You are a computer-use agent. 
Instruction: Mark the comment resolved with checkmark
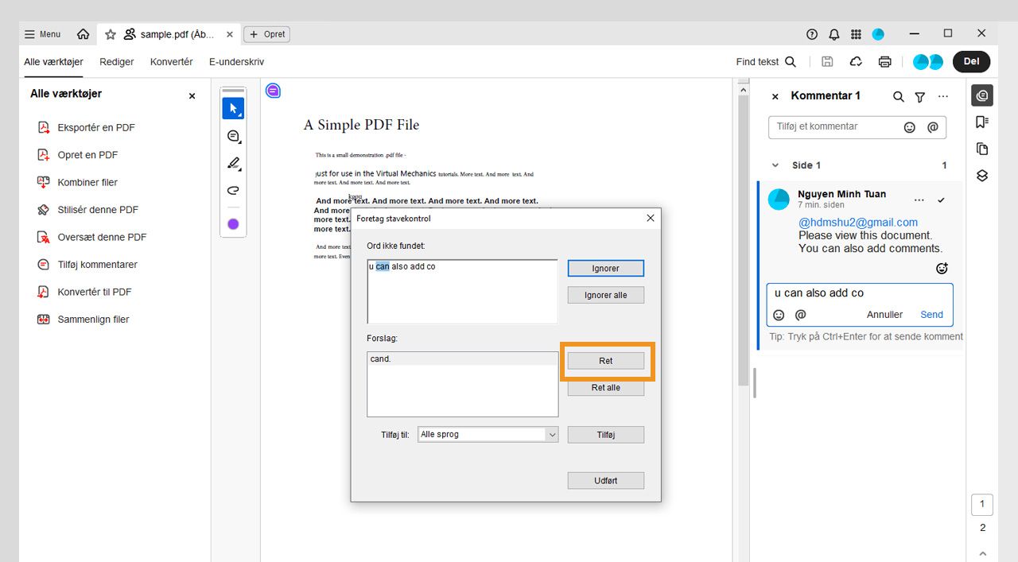[942, 200]
